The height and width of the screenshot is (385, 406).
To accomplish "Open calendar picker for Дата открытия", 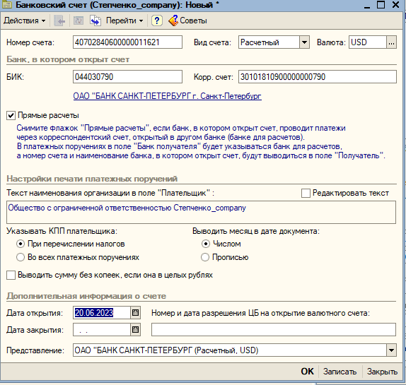I will (135, 313).
